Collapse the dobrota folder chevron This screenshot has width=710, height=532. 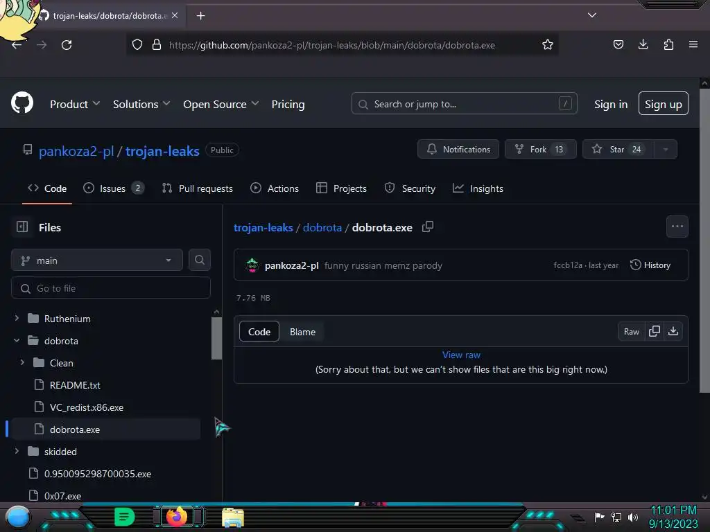pyautogui.click(x=17, y=340)
